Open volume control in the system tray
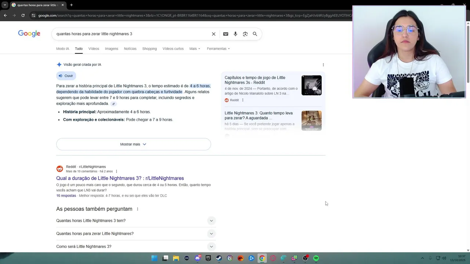 tap(444, 258)
